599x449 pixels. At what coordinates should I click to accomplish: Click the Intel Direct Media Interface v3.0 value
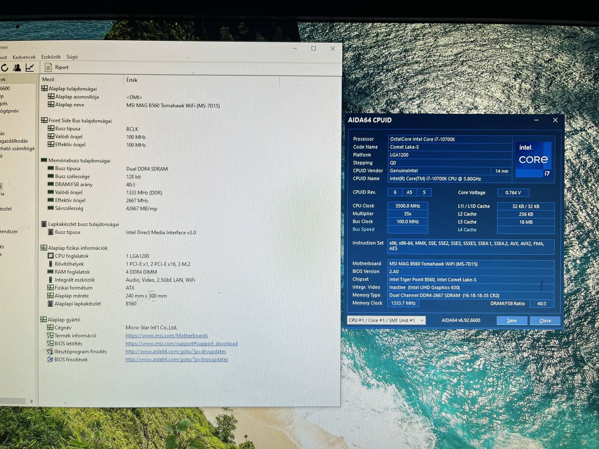161,232
